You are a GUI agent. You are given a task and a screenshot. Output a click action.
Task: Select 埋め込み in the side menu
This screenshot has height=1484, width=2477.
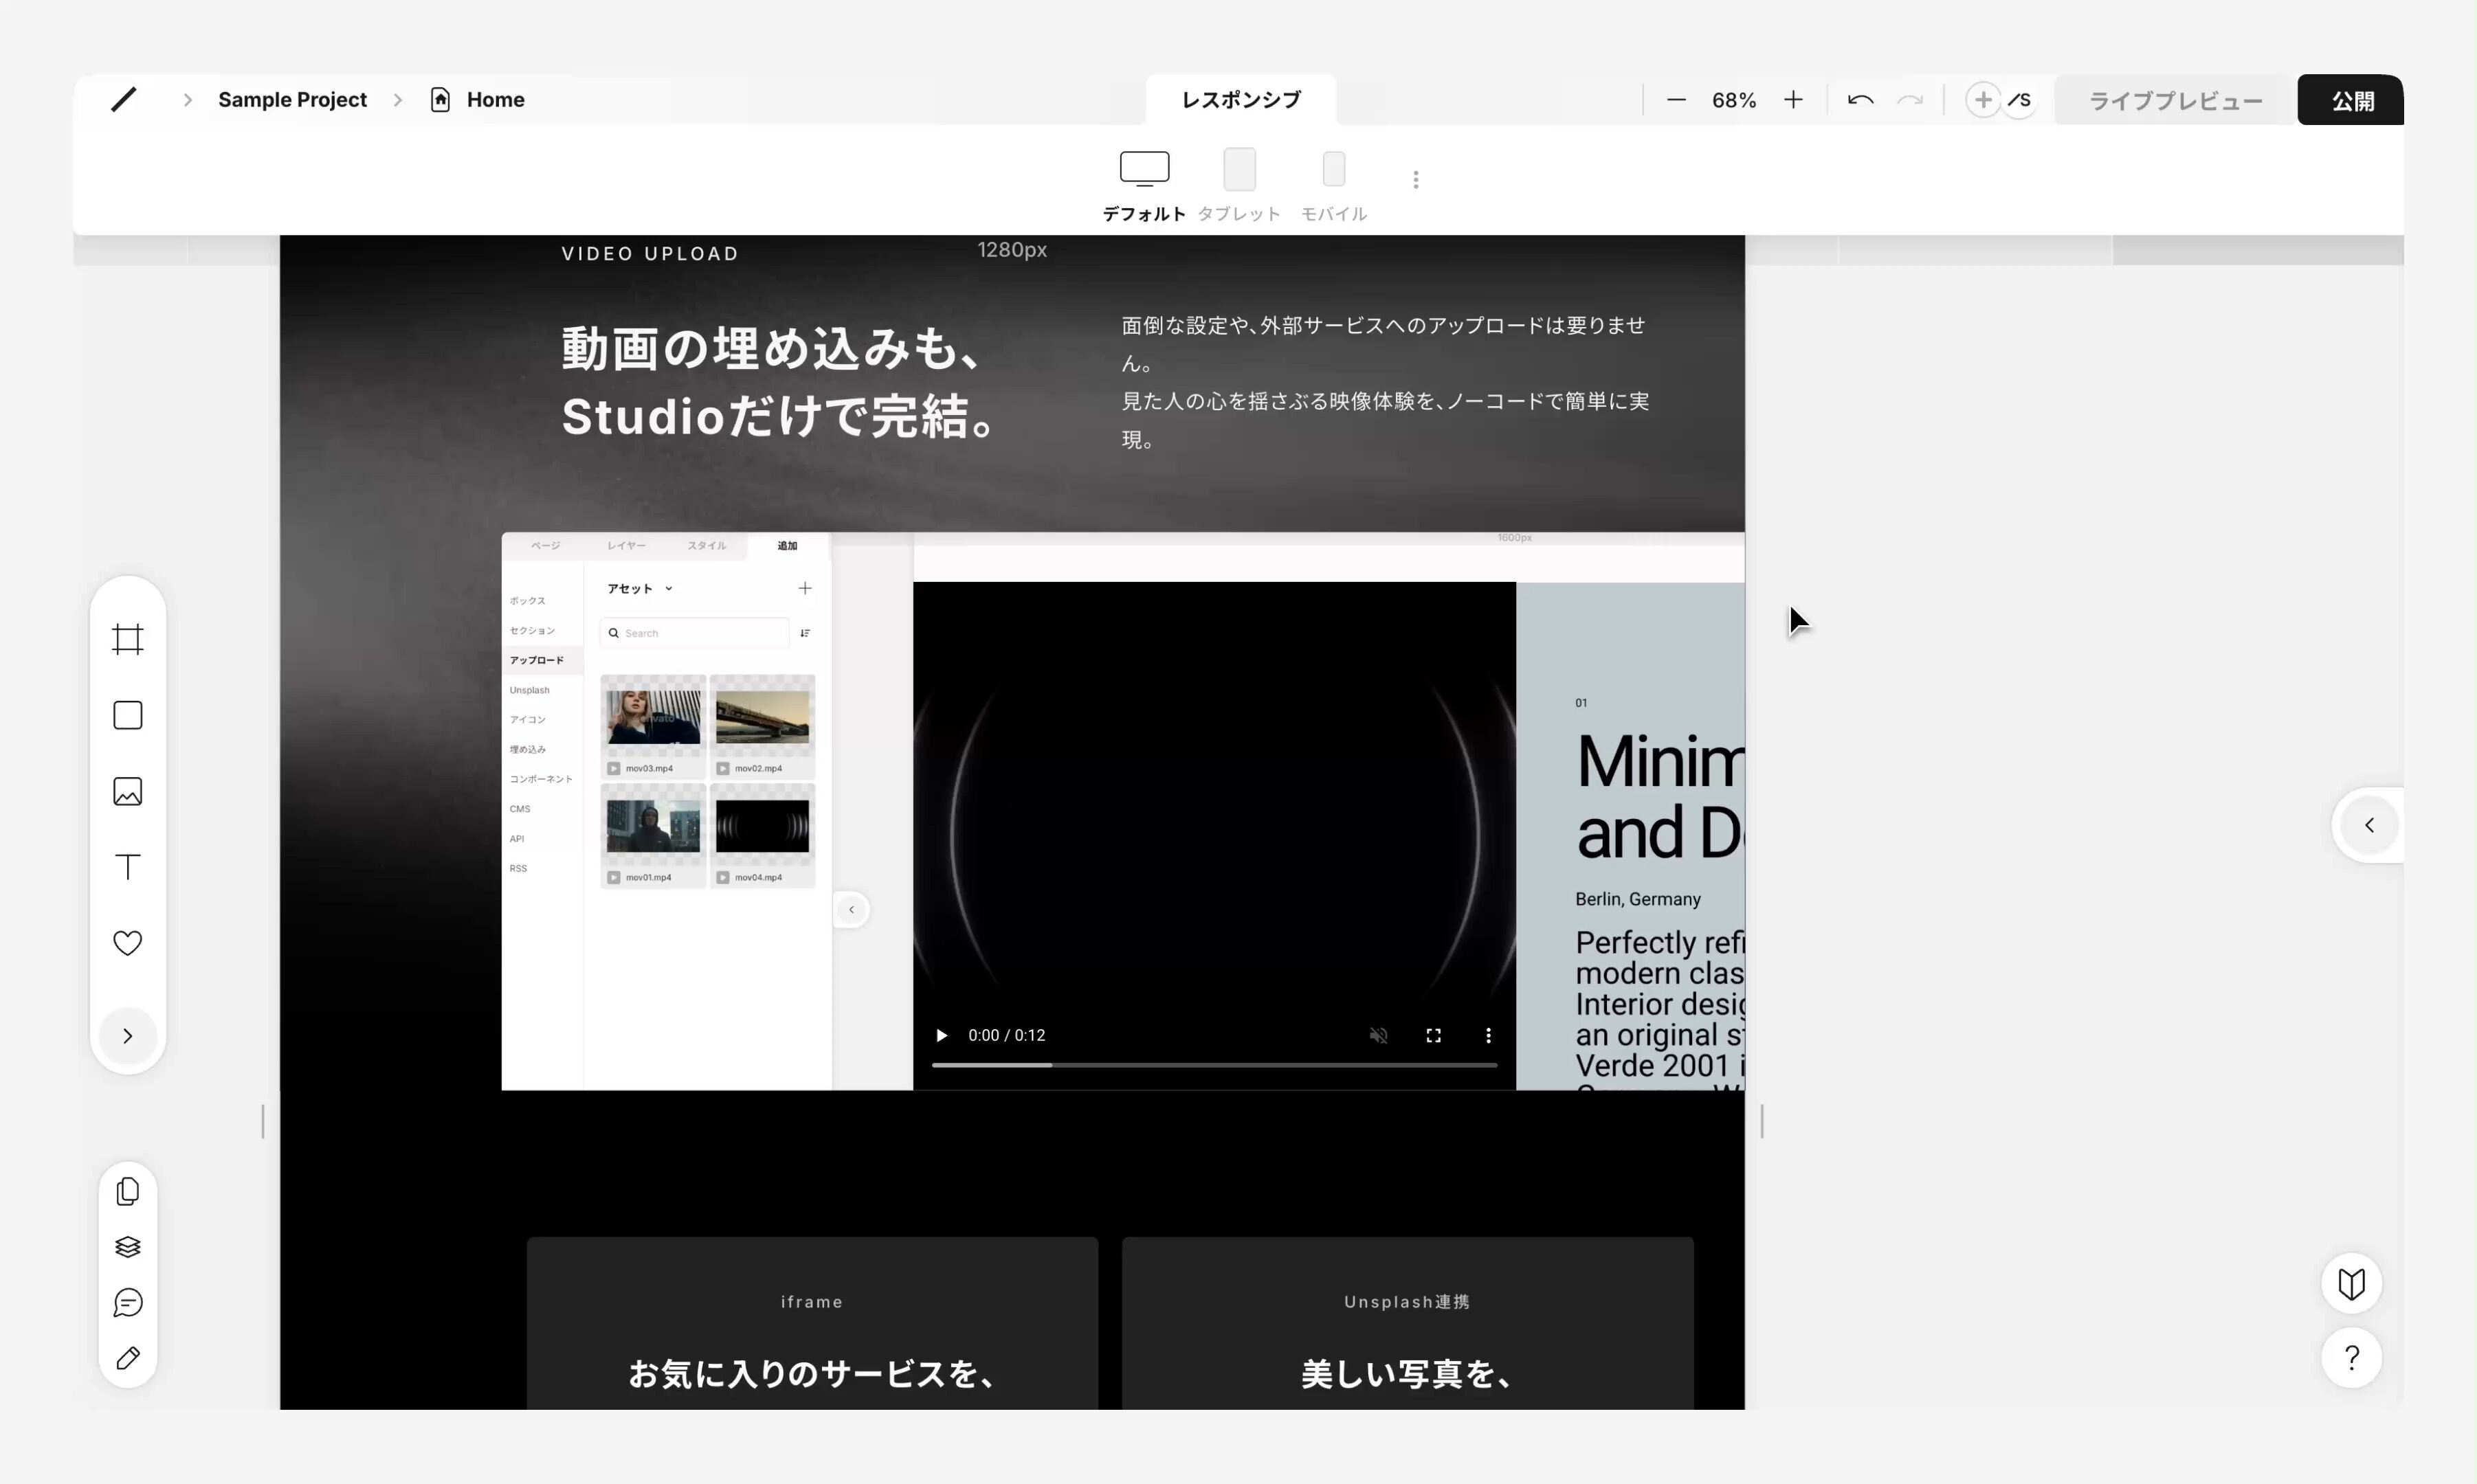[527, 749]
